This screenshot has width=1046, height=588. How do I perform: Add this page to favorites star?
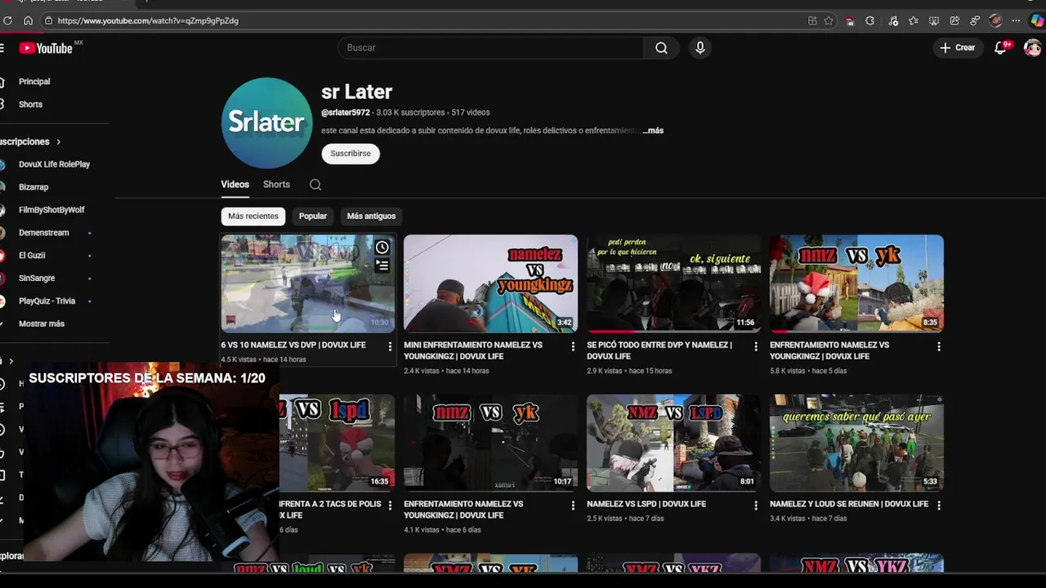point(829,20)
